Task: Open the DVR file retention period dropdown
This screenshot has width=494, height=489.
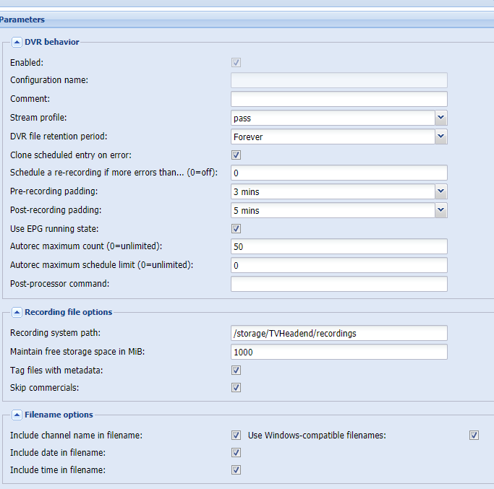Action: click(440, 136)
